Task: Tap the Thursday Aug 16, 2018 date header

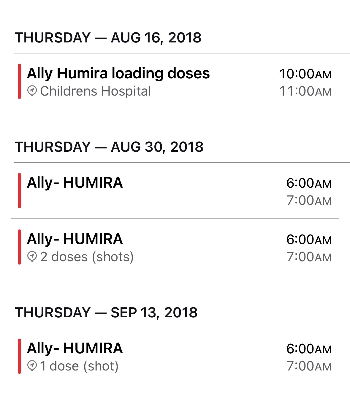Action: pyautogui.click(x=108, y=38)
